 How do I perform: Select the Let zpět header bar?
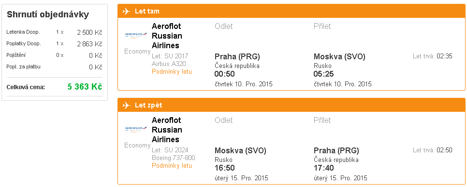coord(292,106)
